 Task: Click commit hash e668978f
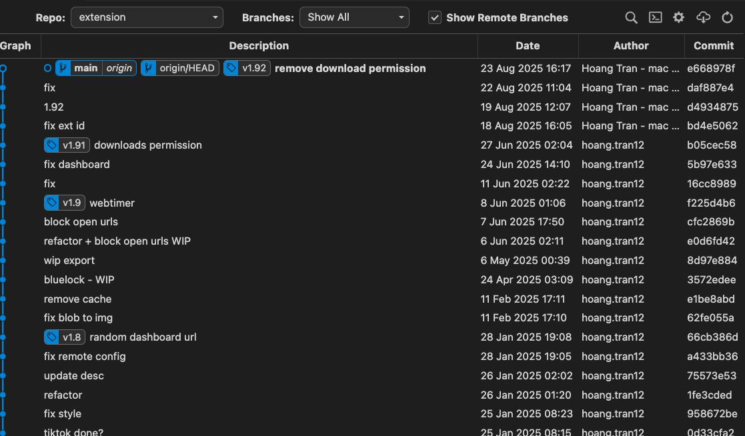(711, 69)
